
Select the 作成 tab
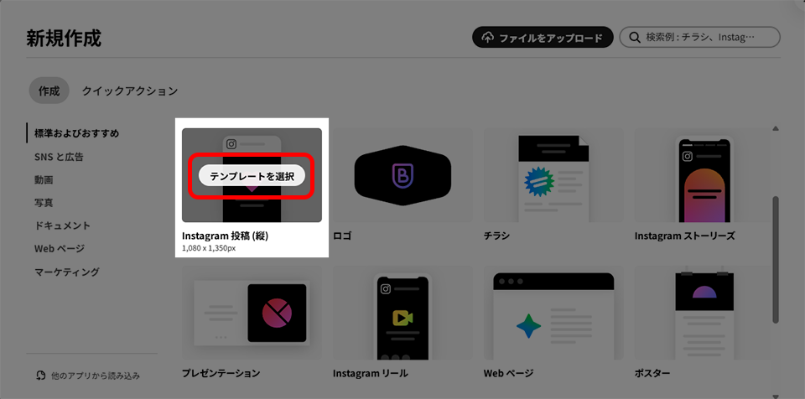49,91
